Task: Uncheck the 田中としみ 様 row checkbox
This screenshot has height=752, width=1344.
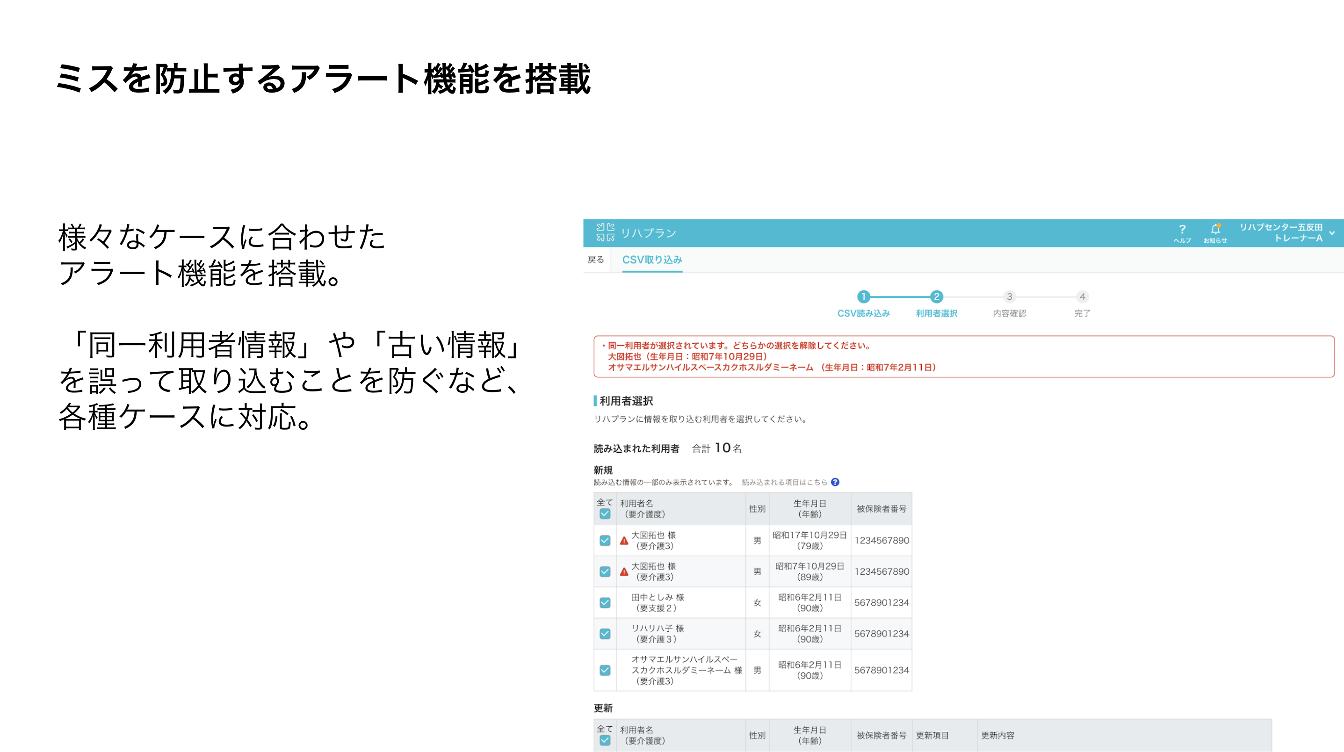Action: [x=605, y=603]
